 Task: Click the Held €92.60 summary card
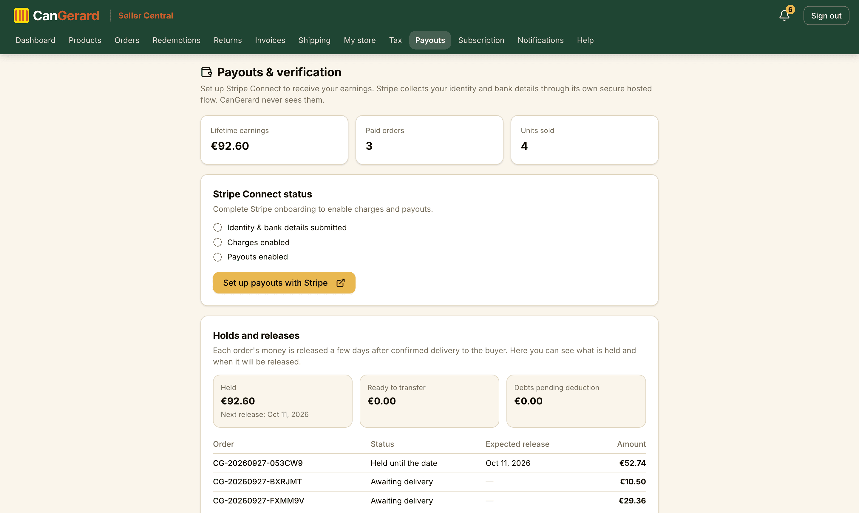coord(283,401)
